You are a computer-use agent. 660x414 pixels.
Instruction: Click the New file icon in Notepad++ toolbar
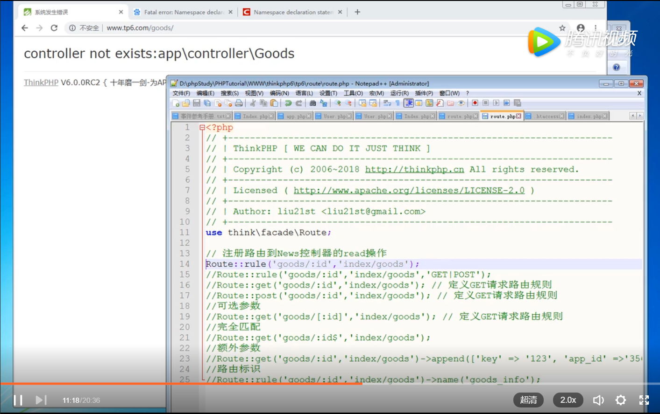tap(176, 103)
